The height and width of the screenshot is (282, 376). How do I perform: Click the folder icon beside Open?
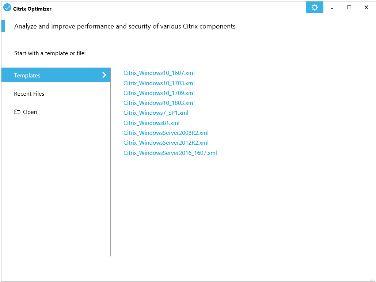(x=18, y=112)
